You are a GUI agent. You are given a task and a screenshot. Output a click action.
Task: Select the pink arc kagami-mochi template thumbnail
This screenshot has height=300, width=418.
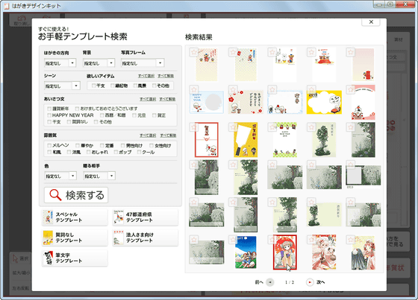(363, 103)
